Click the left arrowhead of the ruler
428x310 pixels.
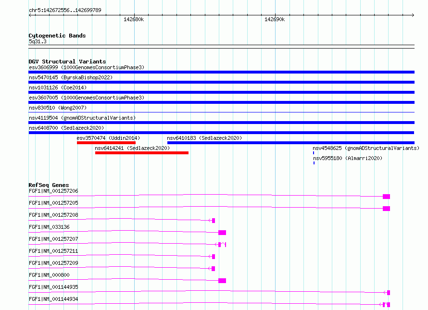pyautogui.click(x=30, y=15)
